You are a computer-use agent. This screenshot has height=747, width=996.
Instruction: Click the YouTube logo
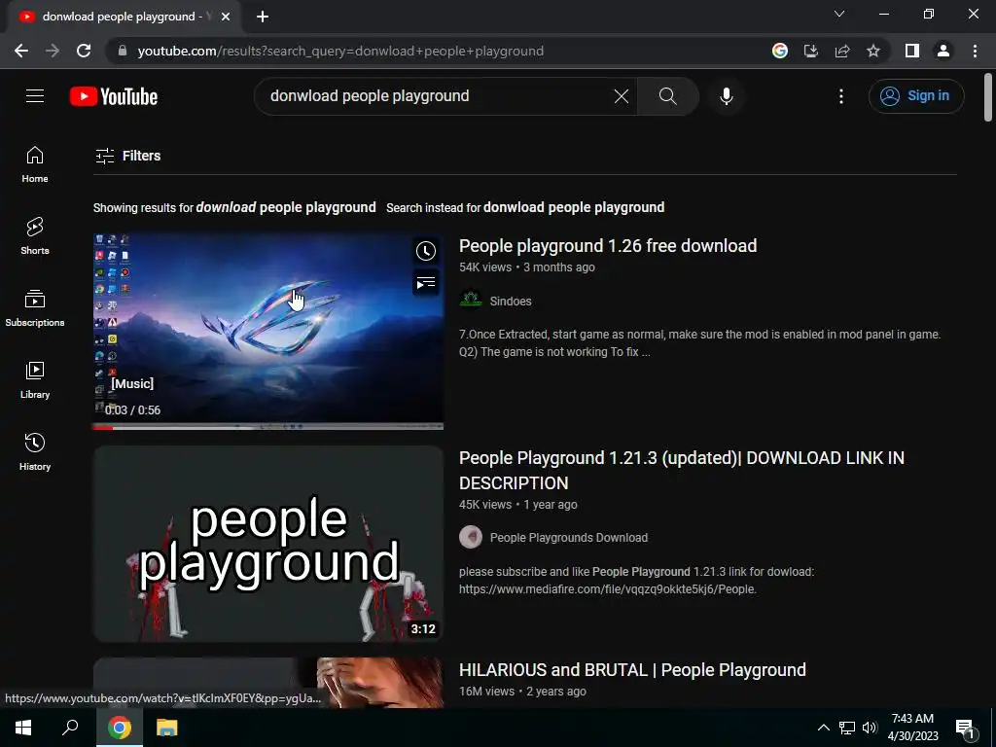point(114,96)
